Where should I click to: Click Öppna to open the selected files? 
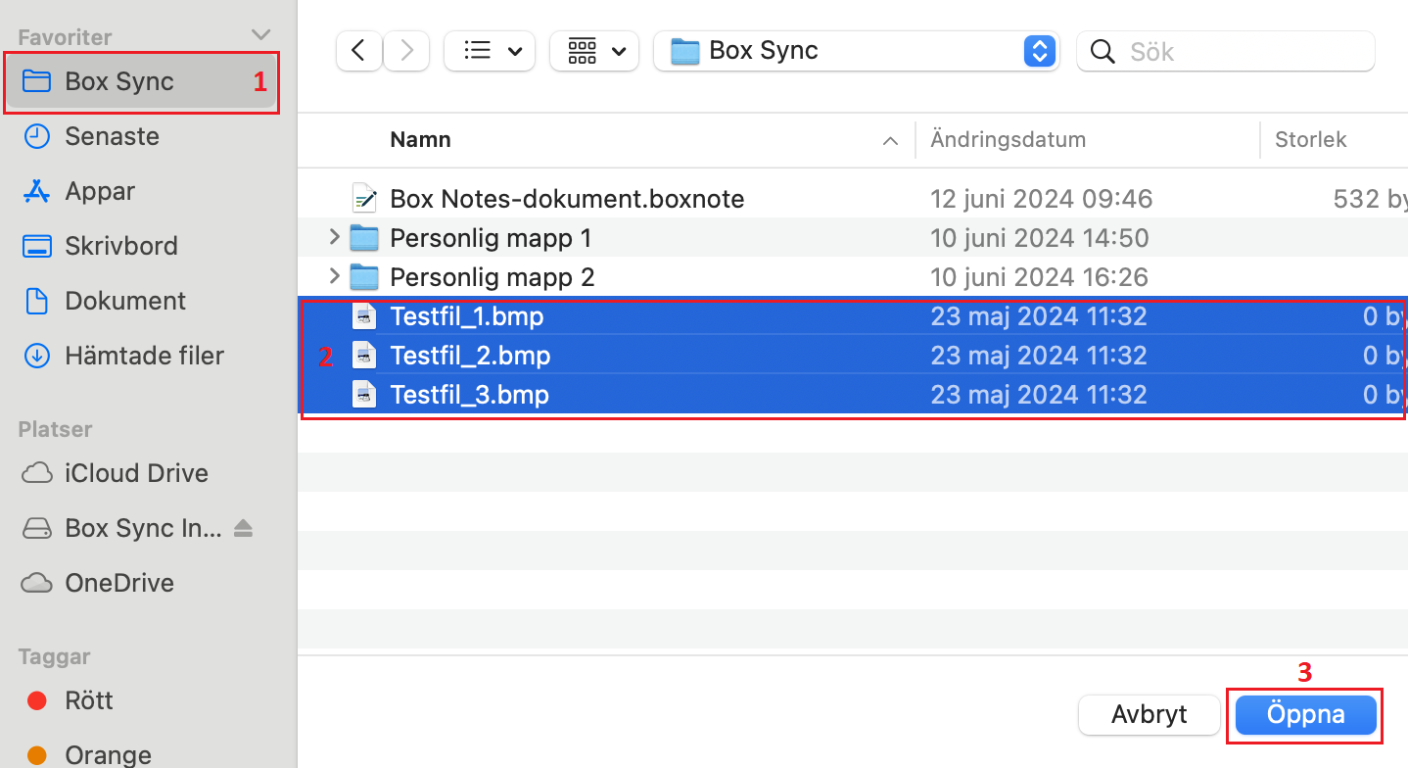click(x=1306, y=714)
